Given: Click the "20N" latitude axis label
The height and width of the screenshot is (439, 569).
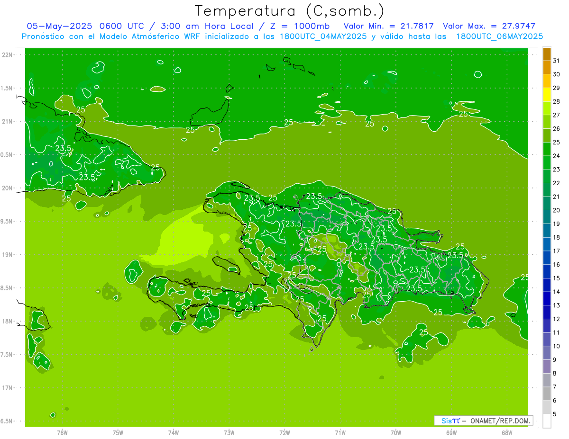Looking at the screenshot, I should pos(7,188).
